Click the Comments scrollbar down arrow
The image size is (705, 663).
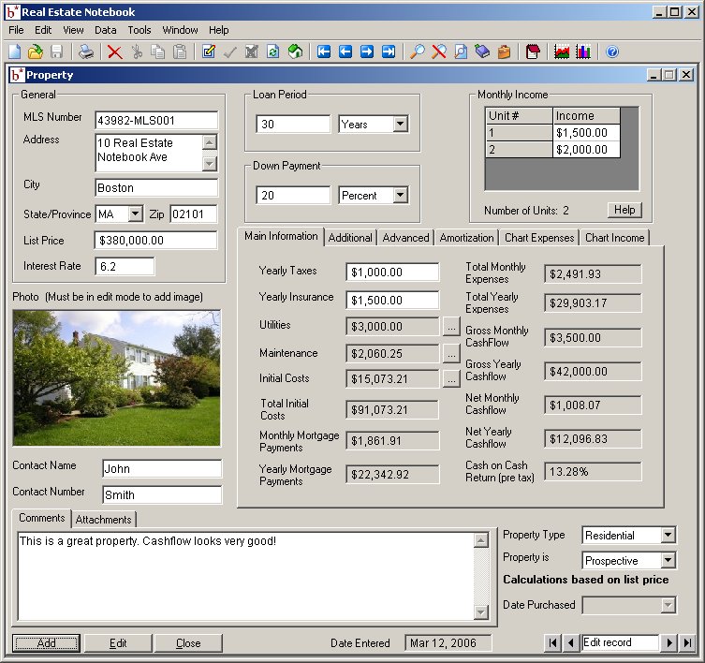[481, 613]
